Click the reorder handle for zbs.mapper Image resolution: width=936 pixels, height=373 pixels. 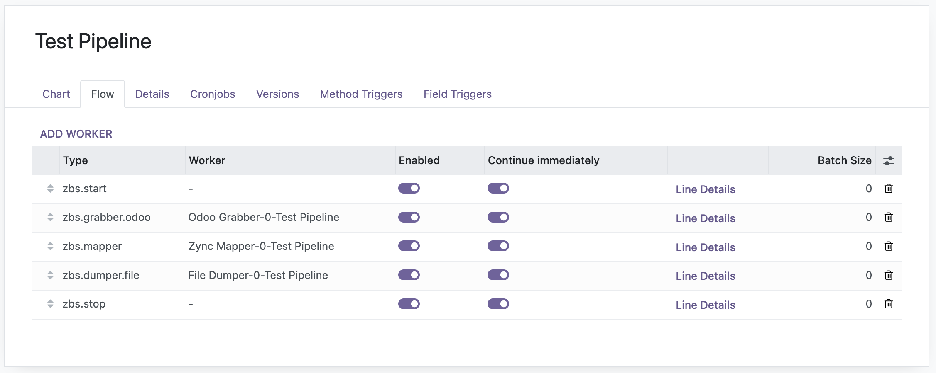tap(50, 246)
